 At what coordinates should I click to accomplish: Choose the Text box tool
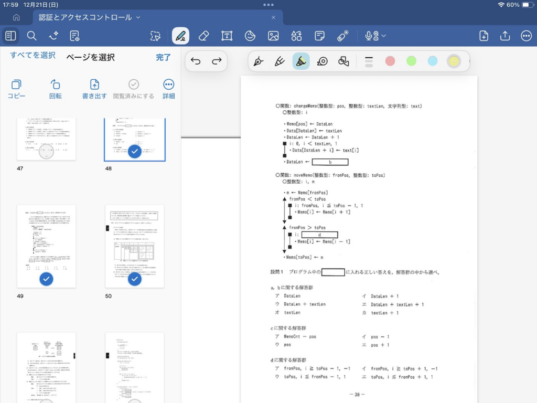click(227, 36)
